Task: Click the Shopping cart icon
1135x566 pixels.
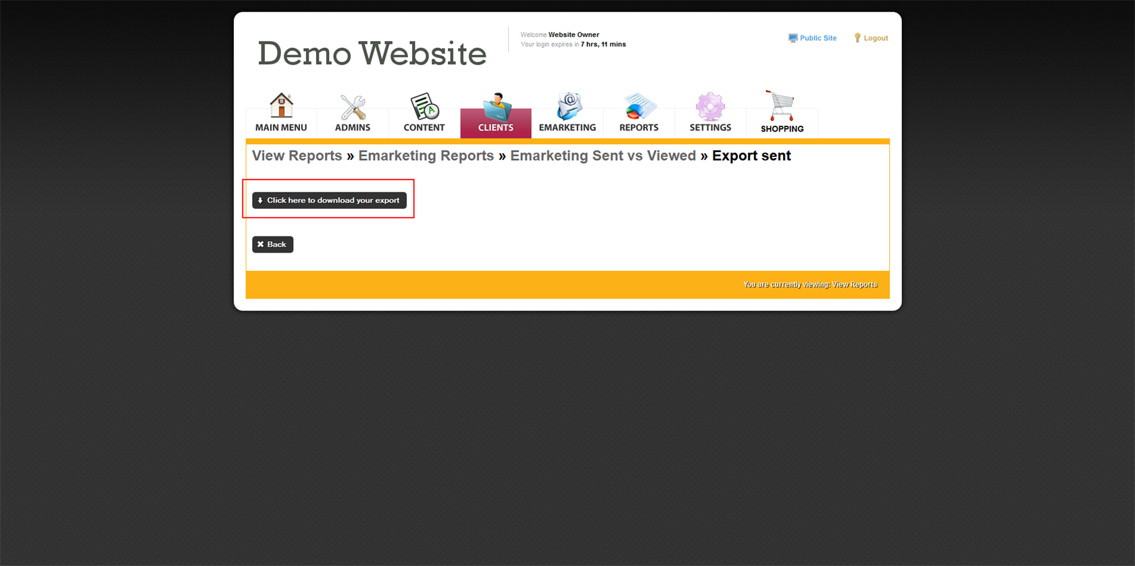Action: pyautogui.click(x=781, y=106)
